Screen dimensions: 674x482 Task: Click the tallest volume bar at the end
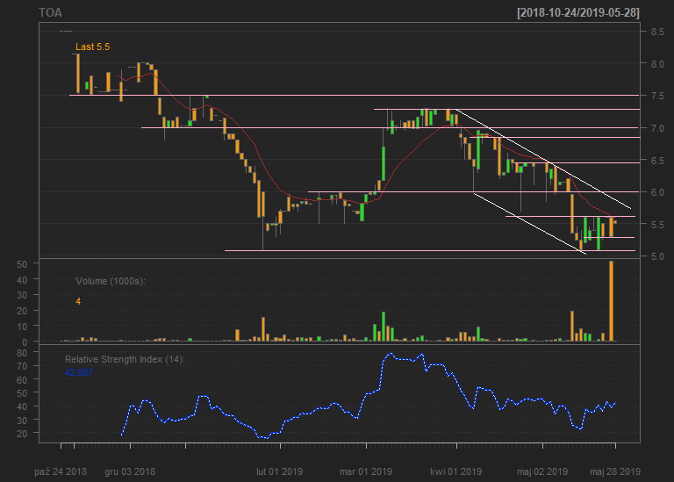pos(611,301)
